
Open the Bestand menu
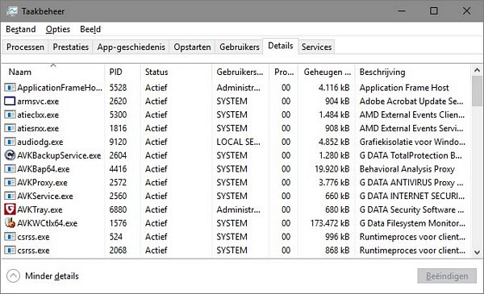[21, 29]
